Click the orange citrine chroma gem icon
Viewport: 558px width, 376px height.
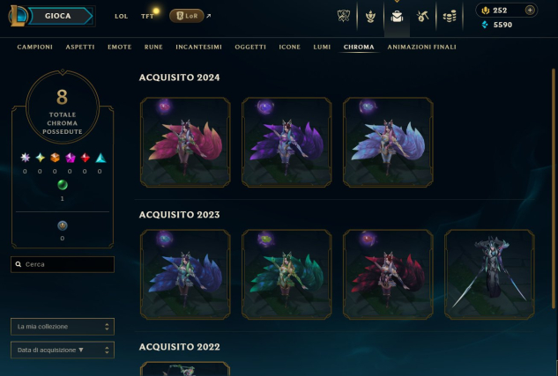pos(55,158)
